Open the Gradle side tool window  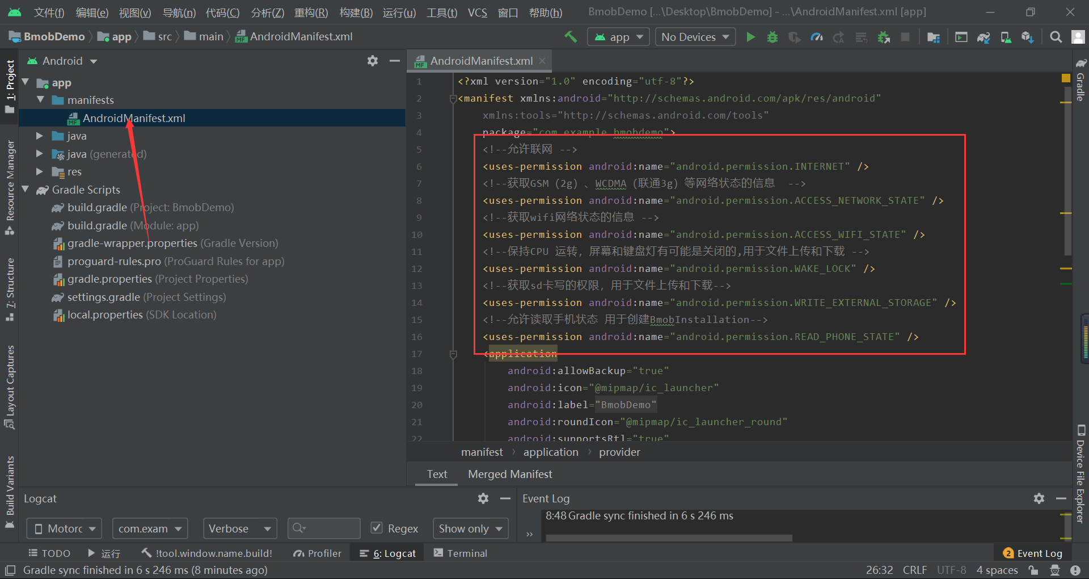point(1080,79)
